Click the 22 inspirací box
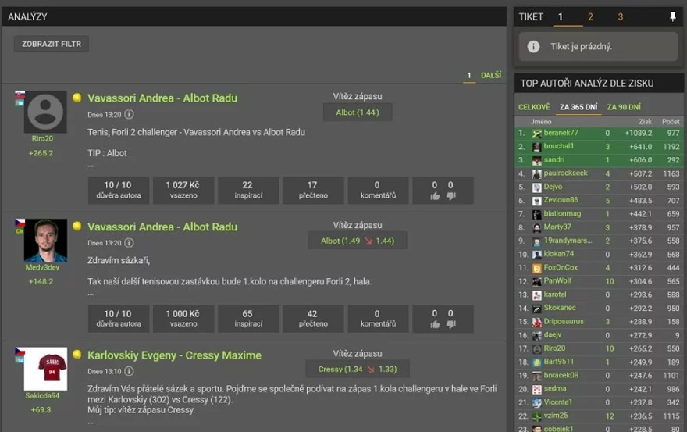Image resolution: width=687 pixels, height=432 pixels. [248, 191]
